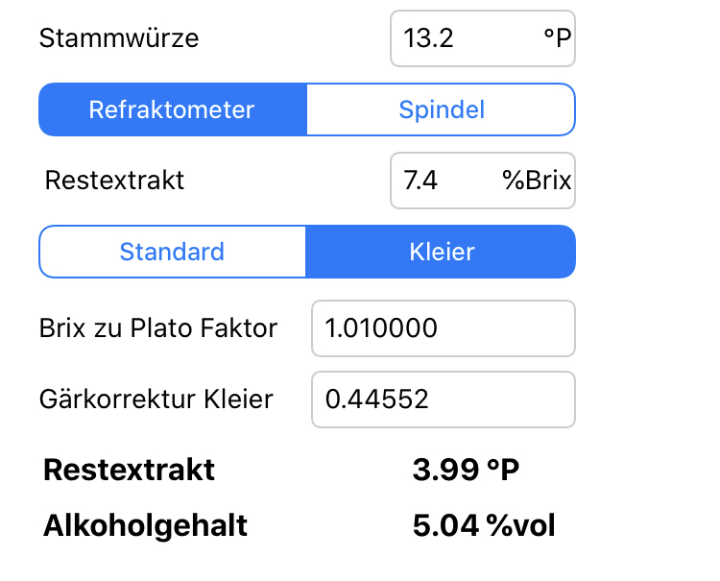Click the 5.04 %vol alcohol result
The image size is (720, 581).
point(484,526)
